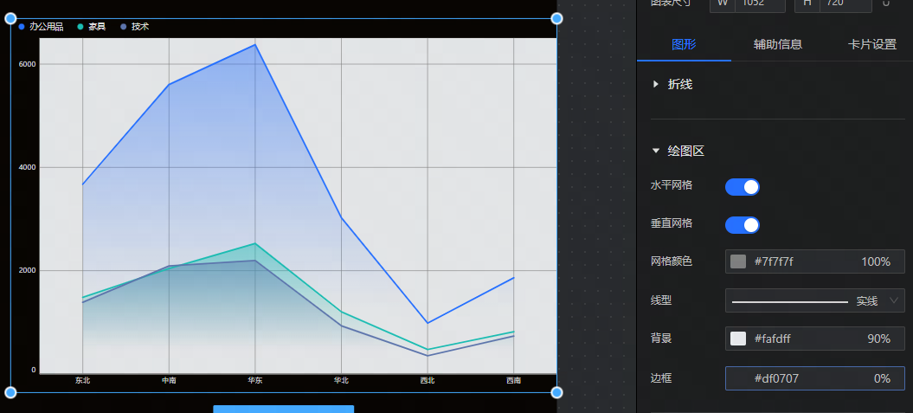The height and width of the screenshot is (413, 913).
Task: Click the blue button below the chart
Action: coord(283,409)
